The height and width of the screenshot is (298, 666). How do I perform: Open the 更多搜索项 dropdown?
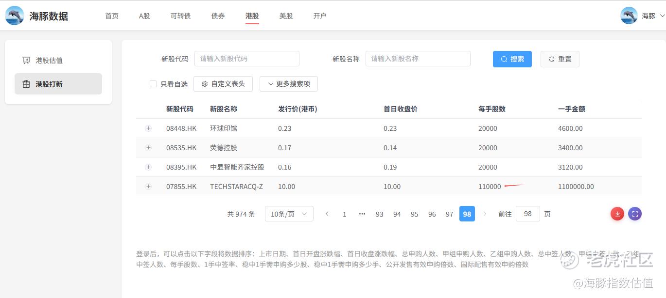coord(288,84)
